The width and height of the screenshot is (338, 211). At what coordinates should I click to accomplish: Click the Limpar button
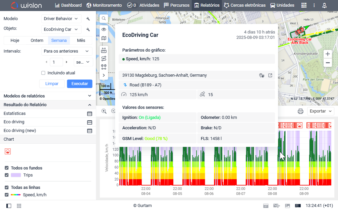click(52, 84)
